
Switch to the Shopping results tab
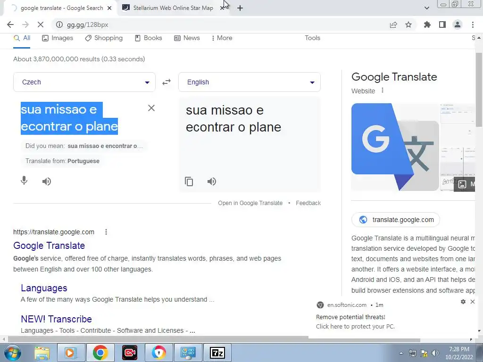click(104, 38)
